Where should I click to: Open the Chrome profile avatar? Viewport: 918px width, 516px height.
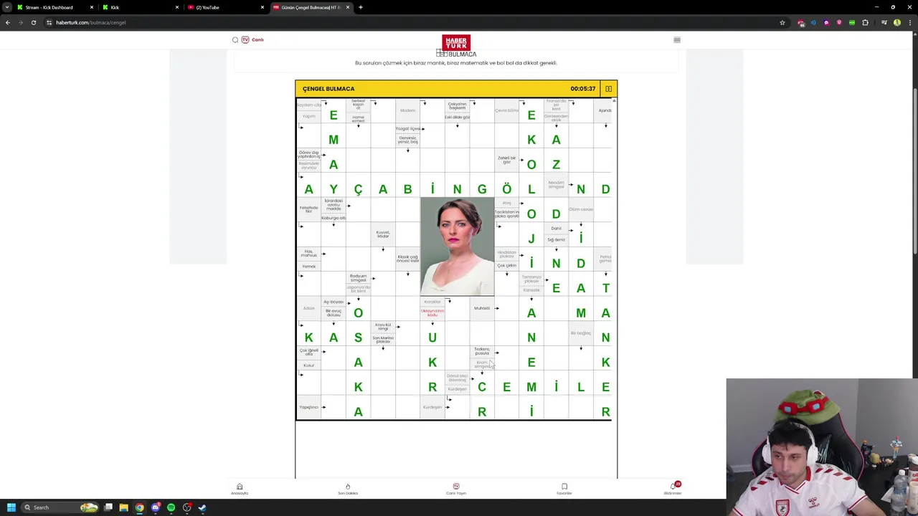point(896,22)
